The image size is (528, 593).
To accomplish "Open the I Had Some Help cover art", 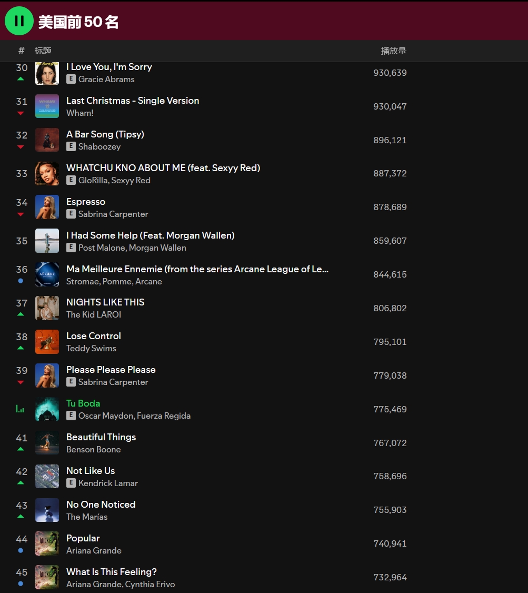I will point(47,241).
